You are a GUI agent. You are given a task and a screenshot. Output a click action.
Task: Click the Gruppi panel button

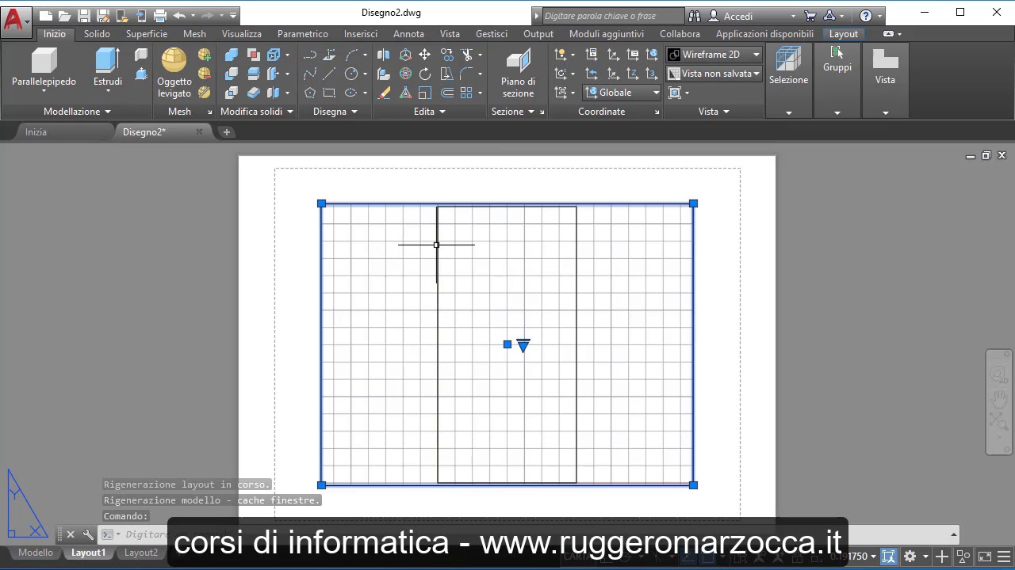(837, 79)
